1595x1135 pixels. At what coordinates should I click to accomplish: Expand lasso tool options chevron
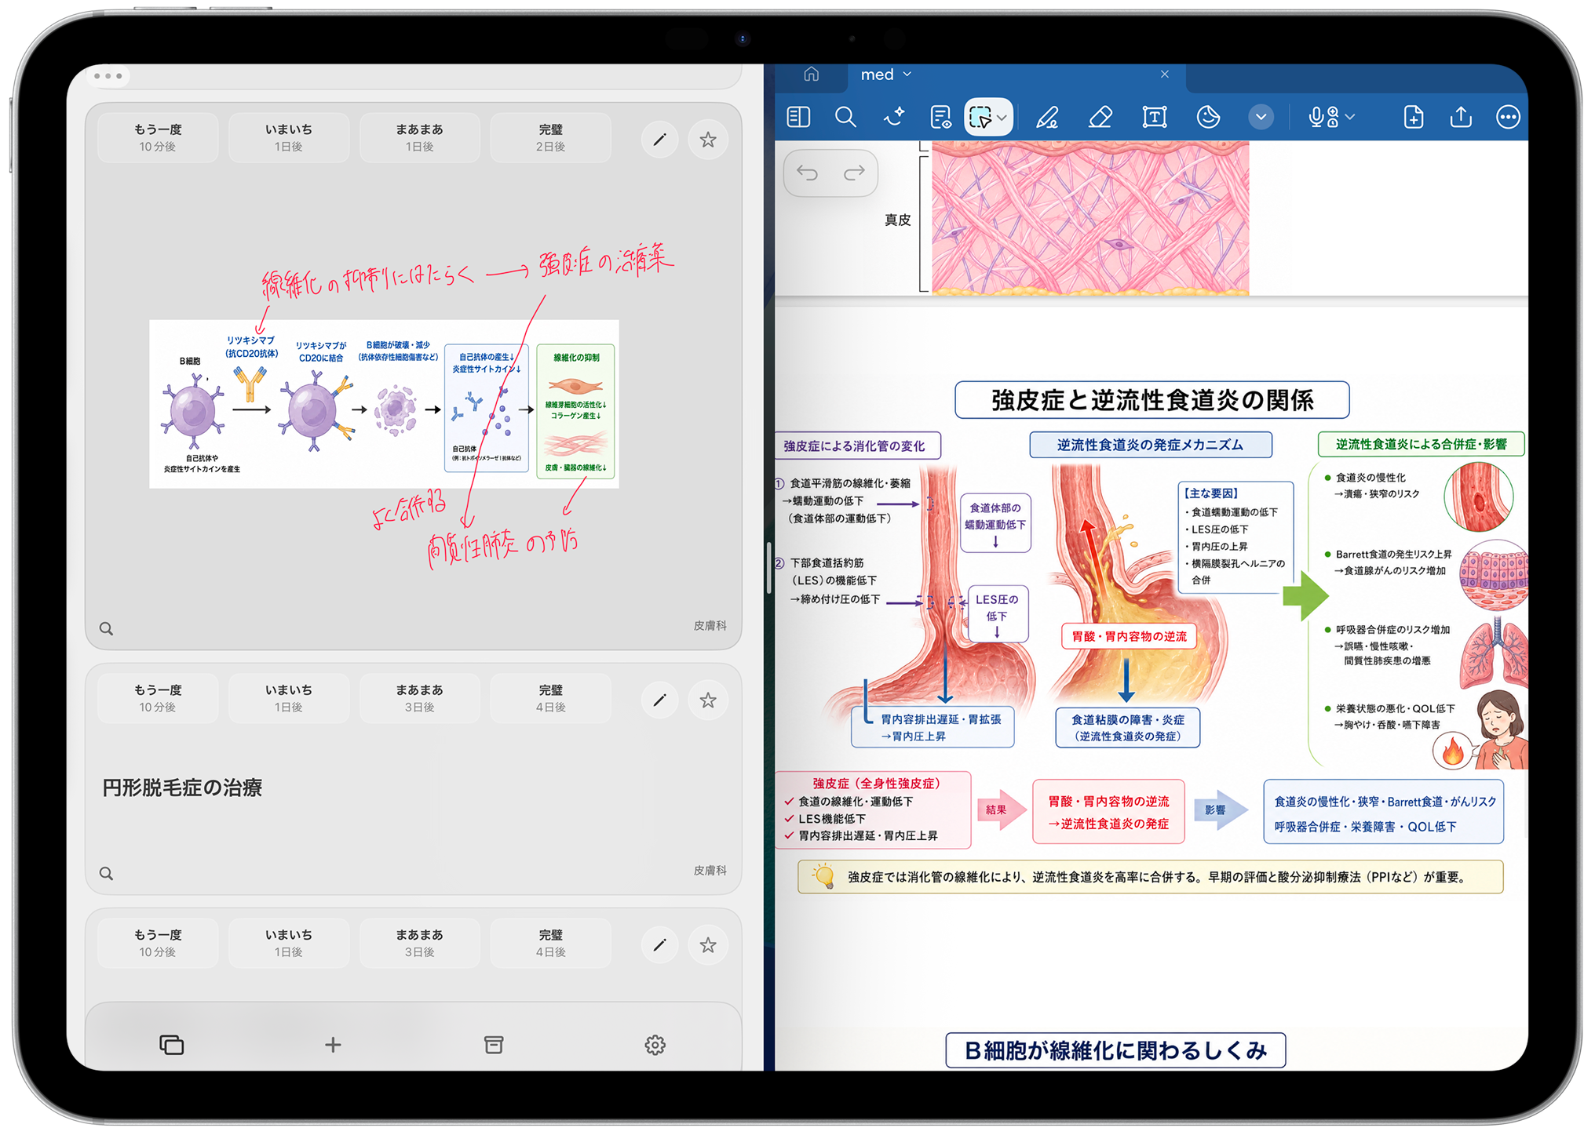[1002, 118]
